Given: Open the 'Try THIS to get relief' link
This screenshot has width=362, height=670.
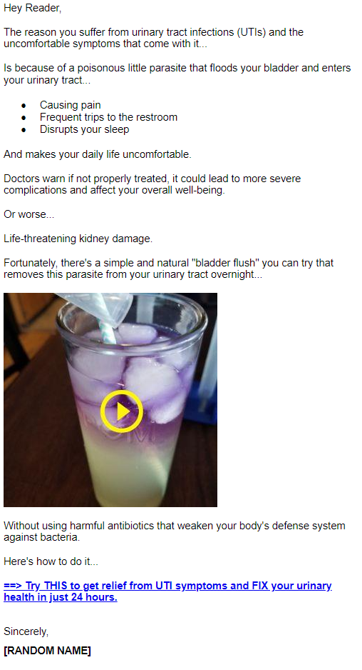Looking at the screenshot, I should click(167, 591).
